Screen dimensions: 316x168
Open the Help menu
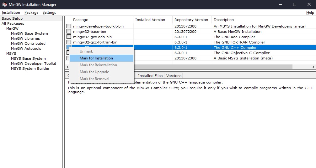pyautogui.click(x=310, y=13)
